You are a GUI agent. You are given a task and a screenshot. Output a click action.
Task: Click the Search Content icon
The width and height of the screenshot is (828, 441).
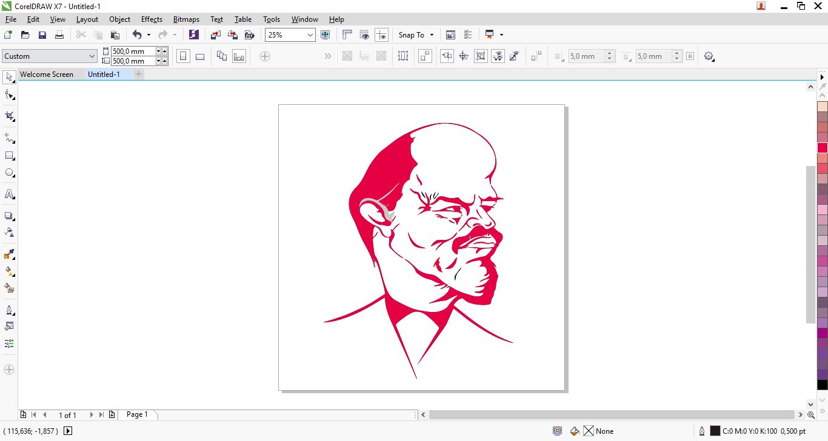tap(194, 35)
